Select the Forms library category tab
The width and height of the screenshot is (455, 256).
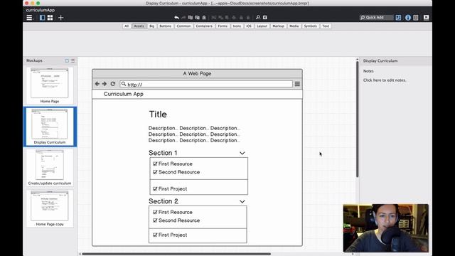pyautogui.click(x=223, y=26)
